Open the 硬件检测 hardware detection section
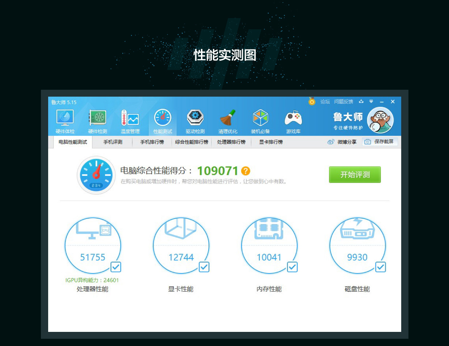The height and width of the screenshot is (346, 449). click(x=98, y=122)
